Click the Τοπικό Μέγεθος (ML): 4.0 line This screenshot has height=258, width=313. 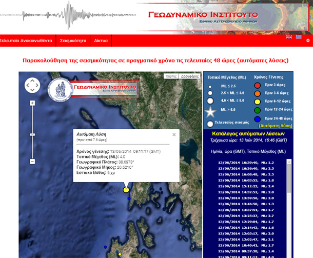pyautogui.click(x=101, y=156)
